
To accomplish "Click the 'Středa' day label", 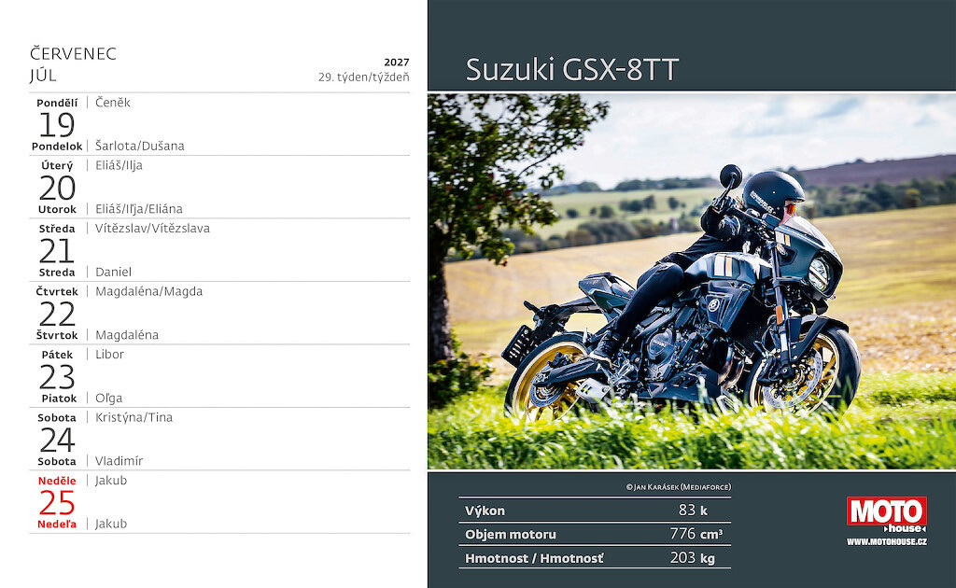I will [x=57, y=229].
